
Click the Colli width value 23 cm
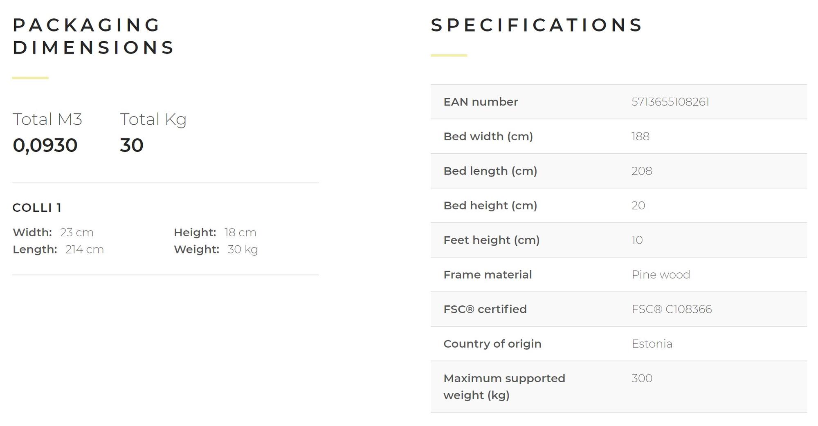tap(76, 233)
